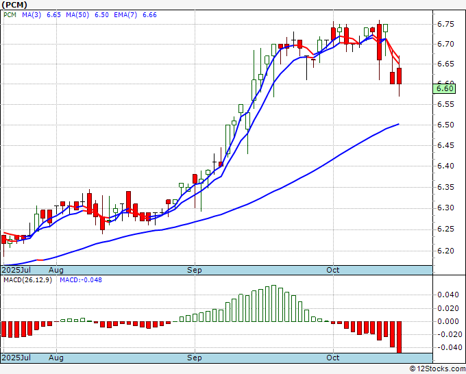
Task: Click the 6.20 price axis label
Action: (x=446, y=251)
